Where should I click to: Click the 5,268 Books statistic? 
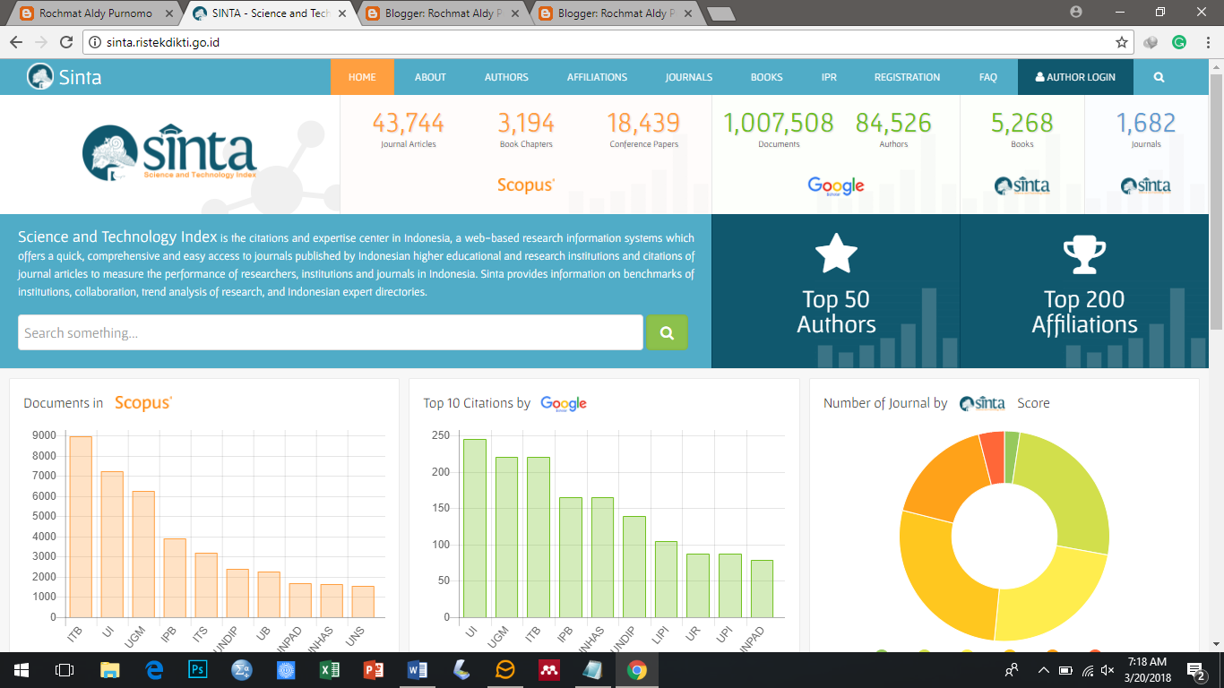click(x=1022, y=129)
